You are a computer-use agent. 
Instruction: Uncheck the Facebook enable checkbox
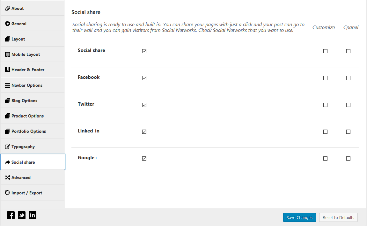point(144,78)
